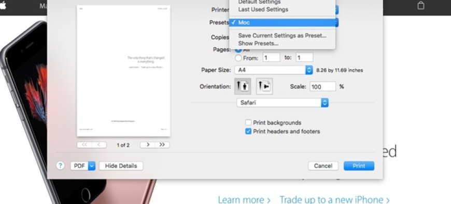451x204 pixels.
Task: Open the shopping bag icon
Action: [x=420, y=6]
